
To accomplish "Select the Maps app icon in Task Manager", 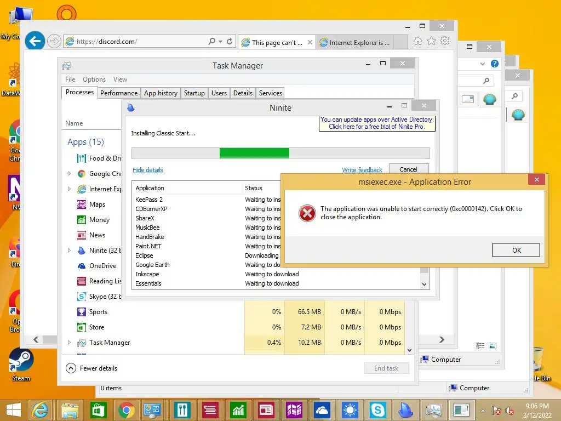I will click(x=82, y=204).
